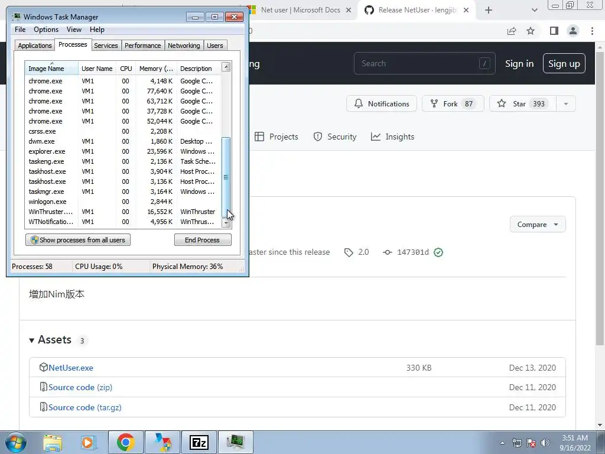Select the WinThruster process with 16,552 K
Image resolution: width=605 pixels, height=454 pixels.
(123, 212)
